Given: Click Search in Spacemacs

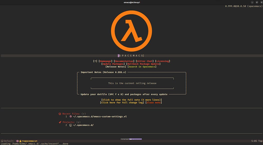Looking at the screenshot, I should (142, 67).
